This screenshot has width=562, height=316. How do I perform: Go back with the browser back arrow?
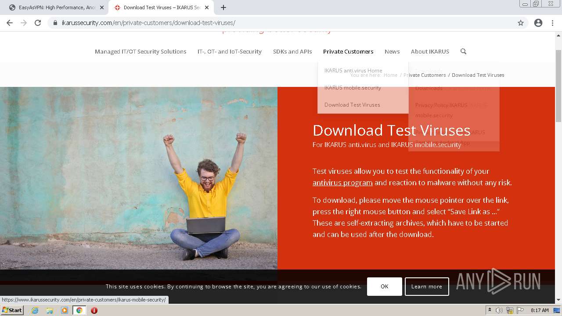tap(10, 23)
